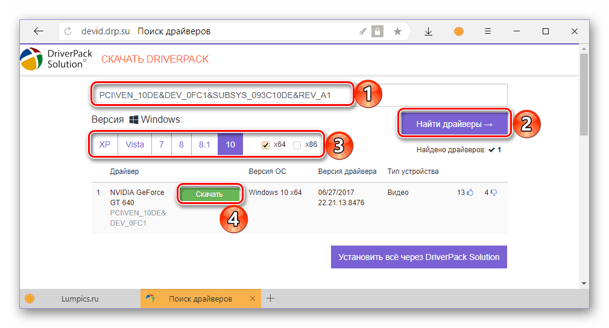Reload the devid.drp.su page
The height and width of the screenshot is (328, 609).
coord(68,31)
